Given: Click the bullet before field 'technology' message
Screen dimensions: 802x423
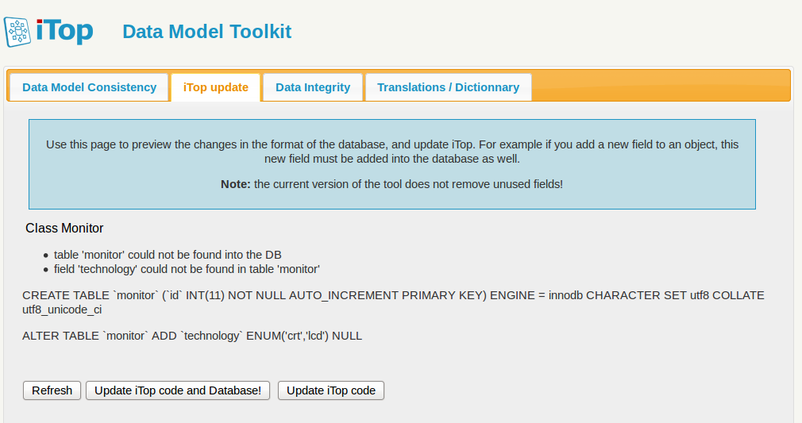Looking at the screenshot, I should pyautogui.click(x=46, y=270).
